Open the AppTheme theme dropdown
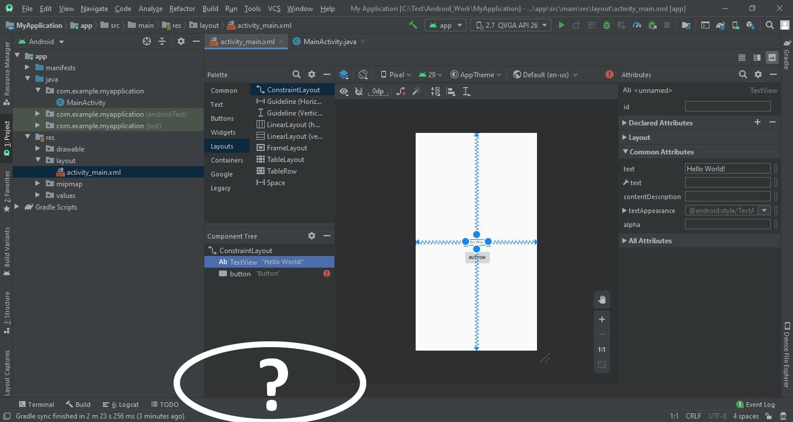Screen dimensions: 793x422 tap(476, 74)
